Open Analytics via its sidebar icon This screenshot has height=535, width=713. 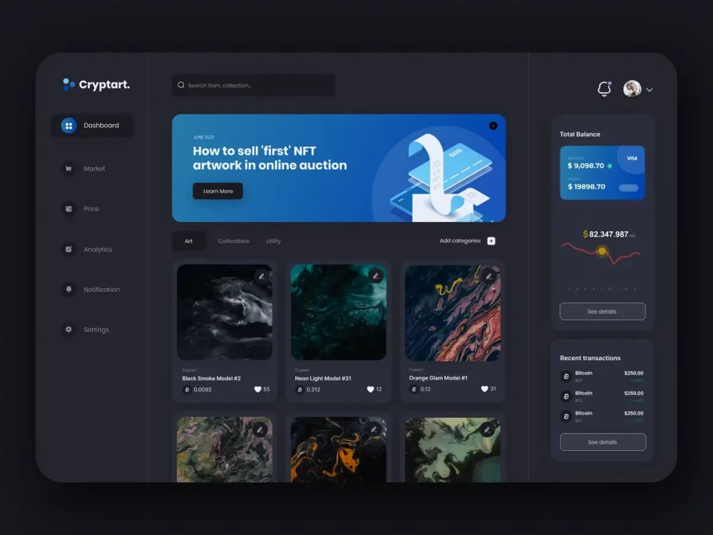point(68,249)
